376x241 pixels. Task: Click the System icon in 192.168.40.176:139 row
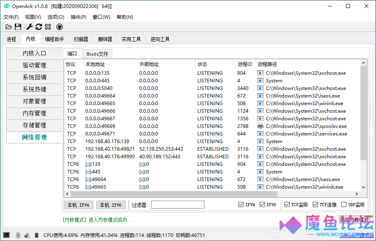pyautogui.click(x=260, y=141)
